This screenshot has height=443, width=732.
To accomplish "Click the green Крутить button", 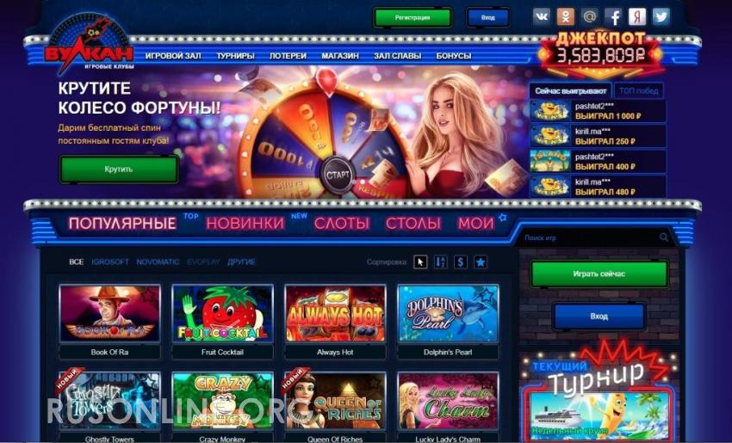I will pyautogui.click(x=119, y=169).
